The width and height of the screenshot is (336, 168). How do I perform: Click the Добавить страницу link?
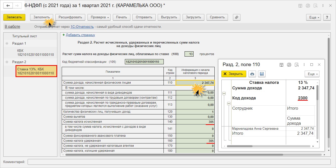(x=80, y=35)
